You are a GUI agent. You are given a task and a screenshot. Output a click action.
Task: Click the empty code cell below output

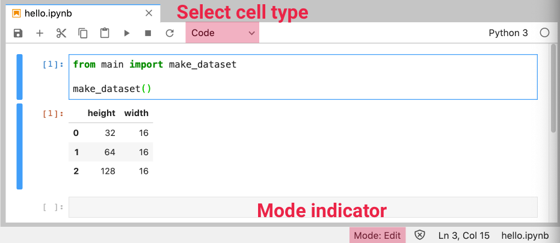coord(301,207)
